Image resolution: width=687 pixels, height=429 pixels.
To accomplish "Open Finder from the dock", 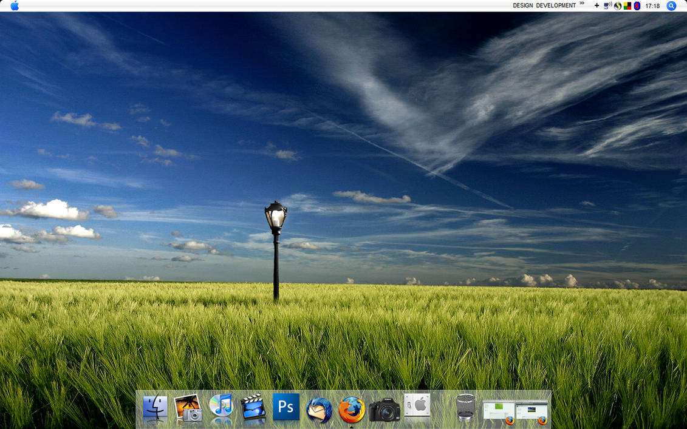I will [155, 408].
